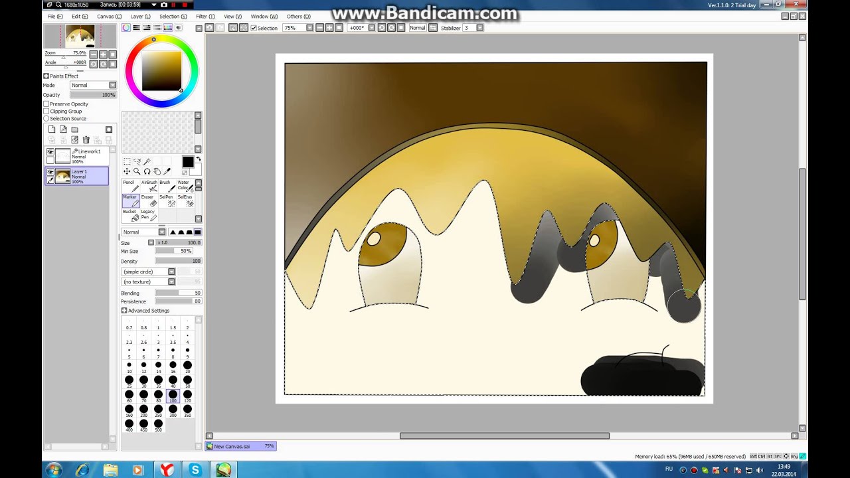Viewport: 850px width, 478px height.
Task: Adjust the brush Density slider
Action: tap(178, 261)
